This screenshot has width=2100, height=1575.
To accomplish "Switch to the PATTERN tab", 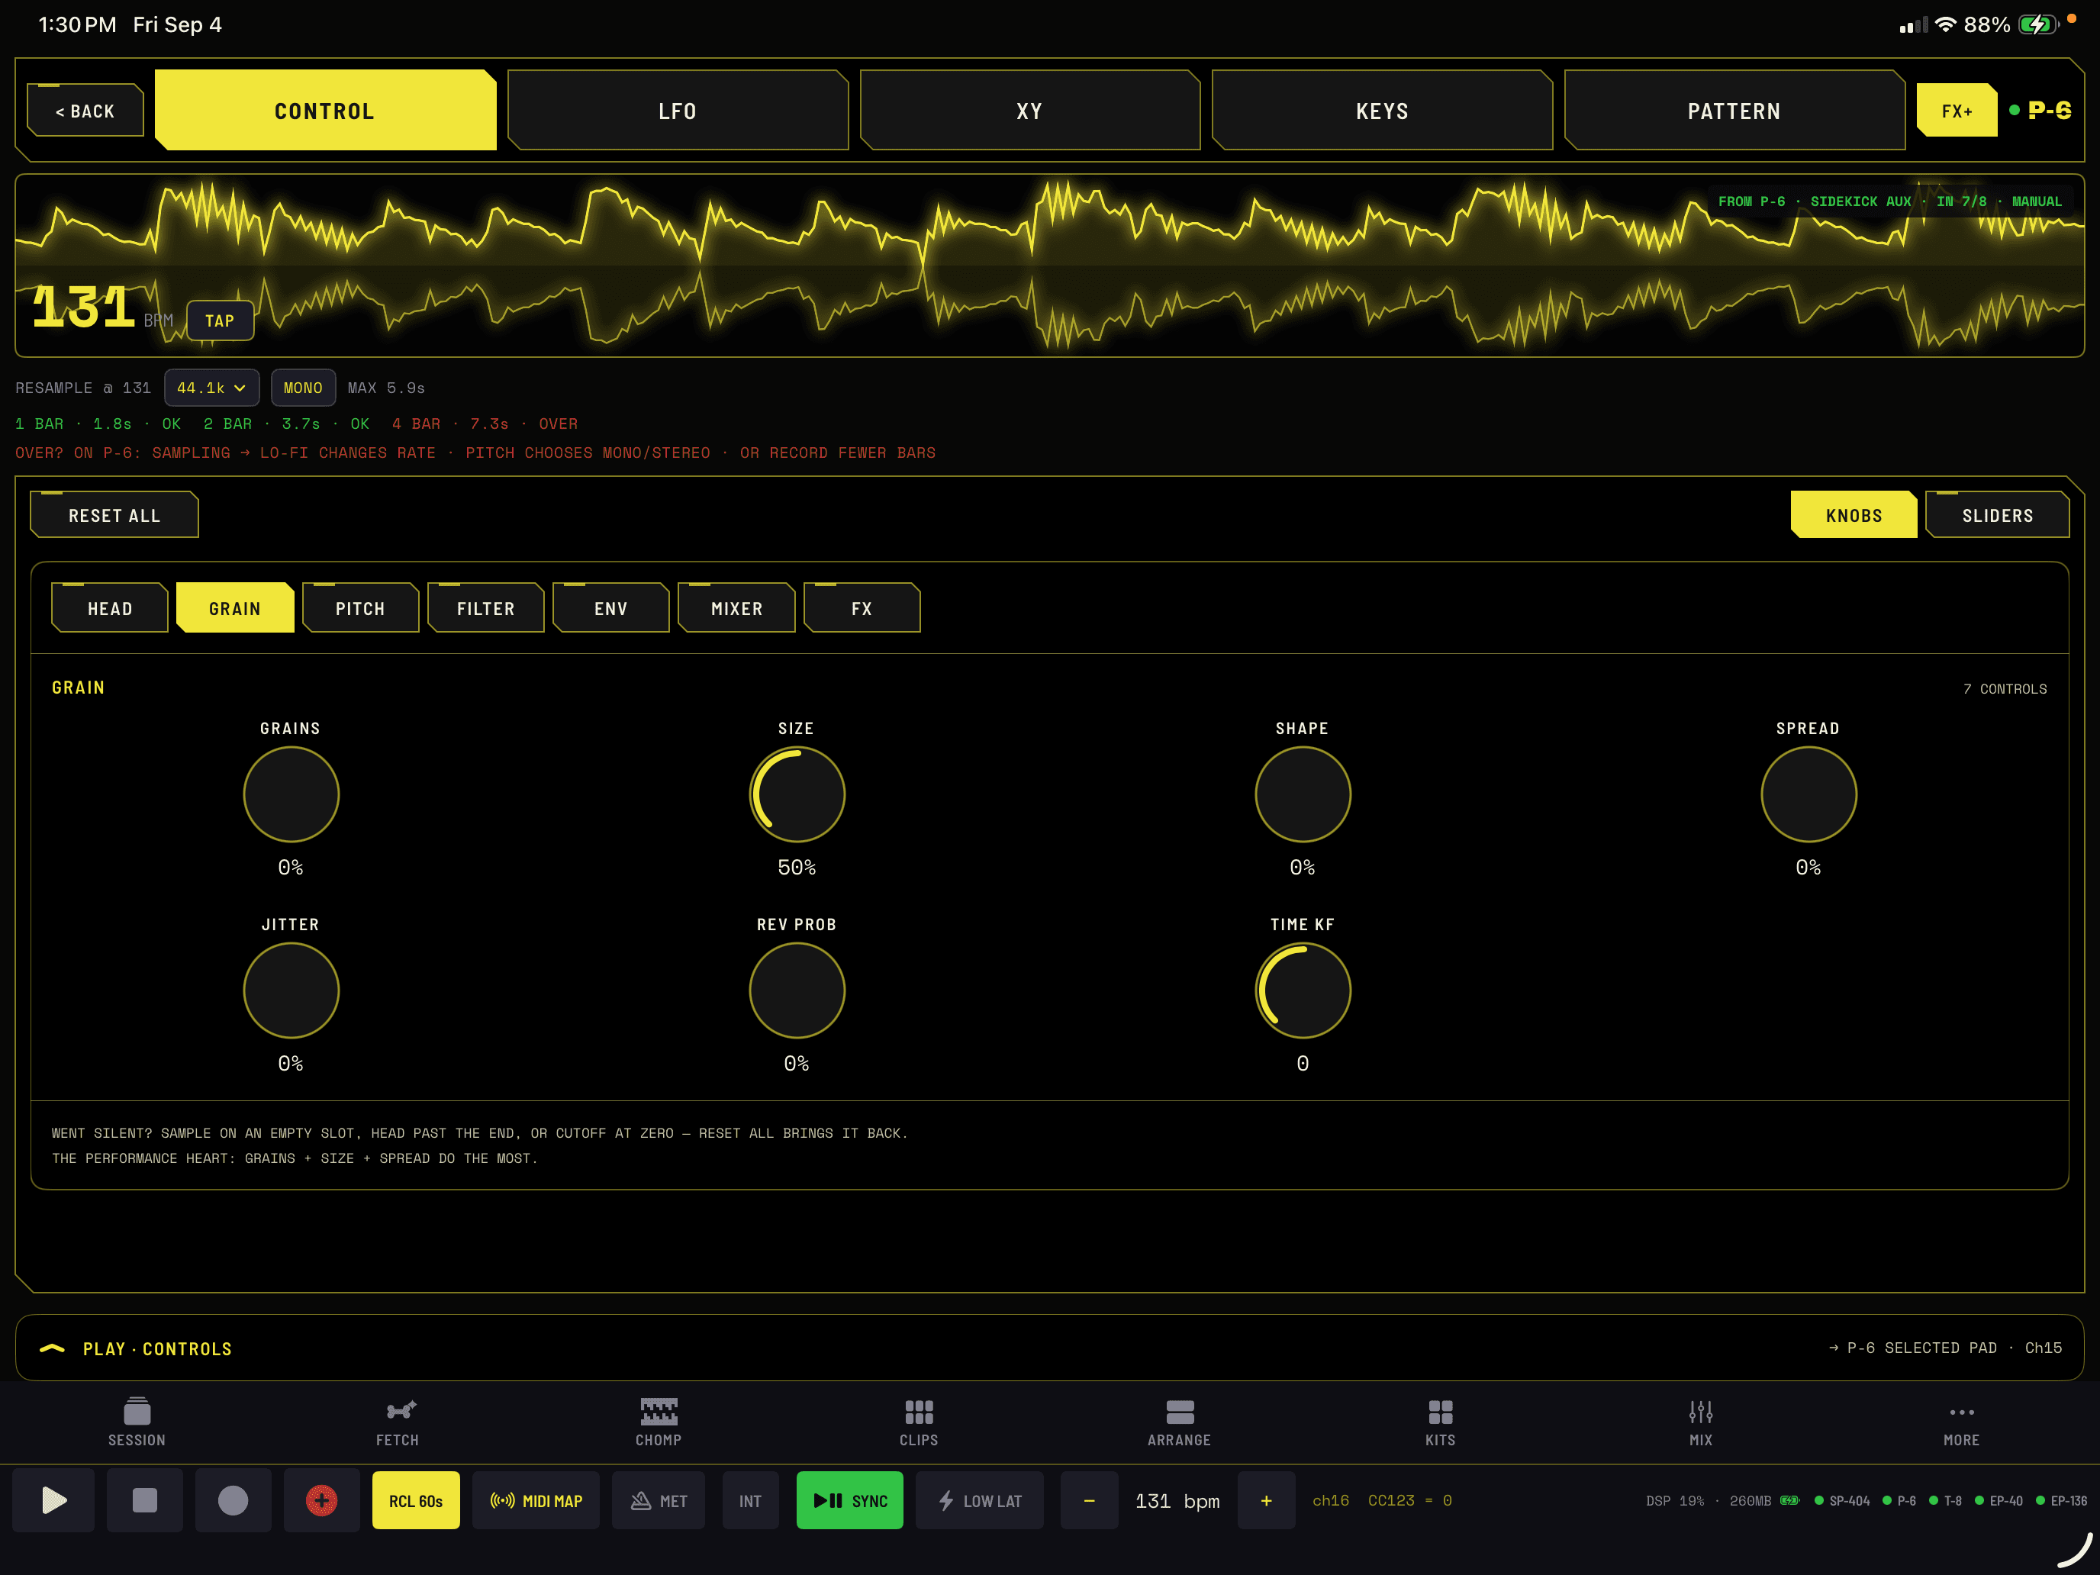I will tap(1734, 111).
